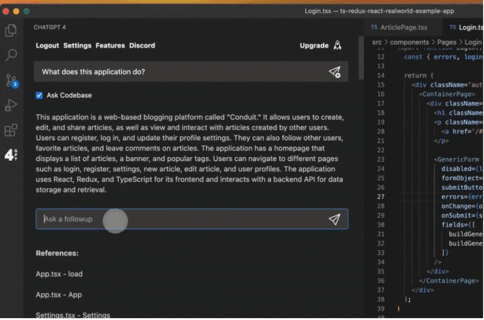Open Features link in the ChatGPT panel
Viewport: 484px width, 320px height.
point(110,46)
